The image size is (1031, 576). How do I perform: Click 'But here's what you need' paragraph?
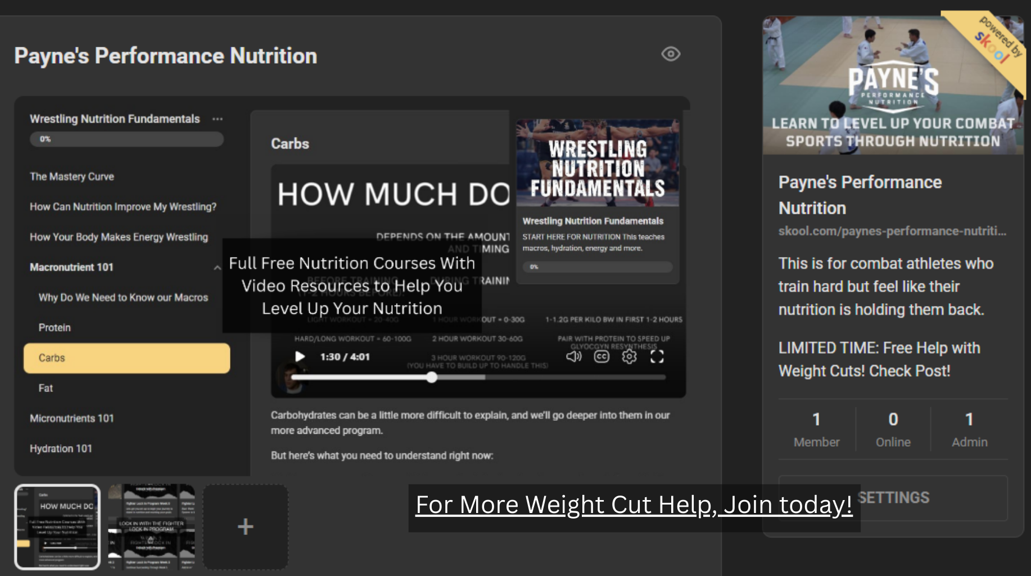point(382,456)
